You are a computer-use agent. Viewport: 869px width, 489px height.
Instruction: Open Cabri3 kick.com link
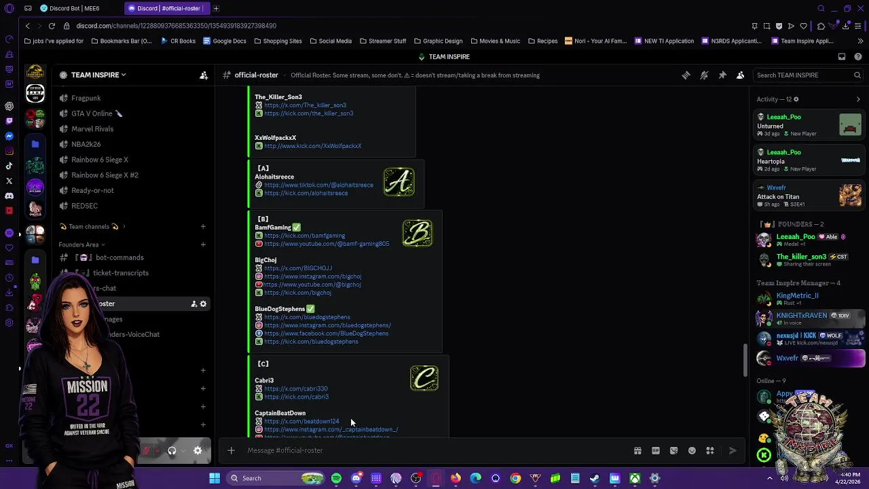pos(296,397)
